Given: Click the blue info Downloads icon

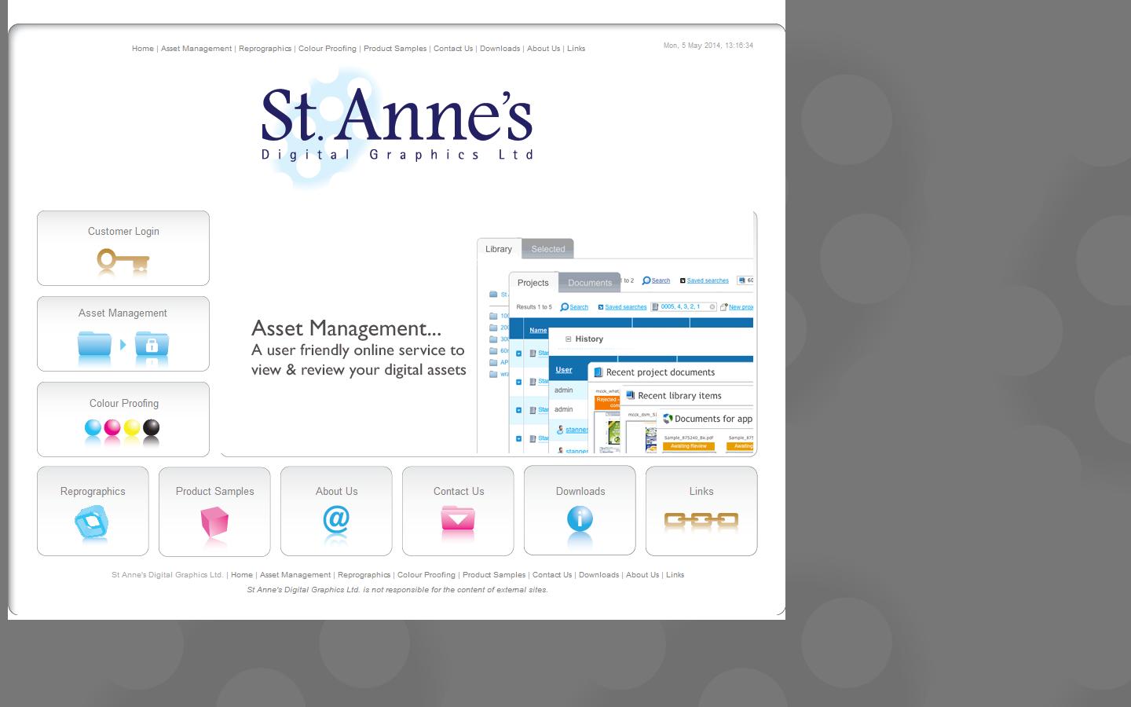Looking at the screenshot, I should [580, 521].
